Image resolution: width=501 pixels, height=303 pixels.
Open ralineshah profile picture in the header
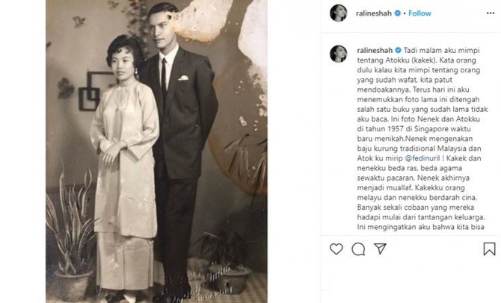tap(339, 13)
